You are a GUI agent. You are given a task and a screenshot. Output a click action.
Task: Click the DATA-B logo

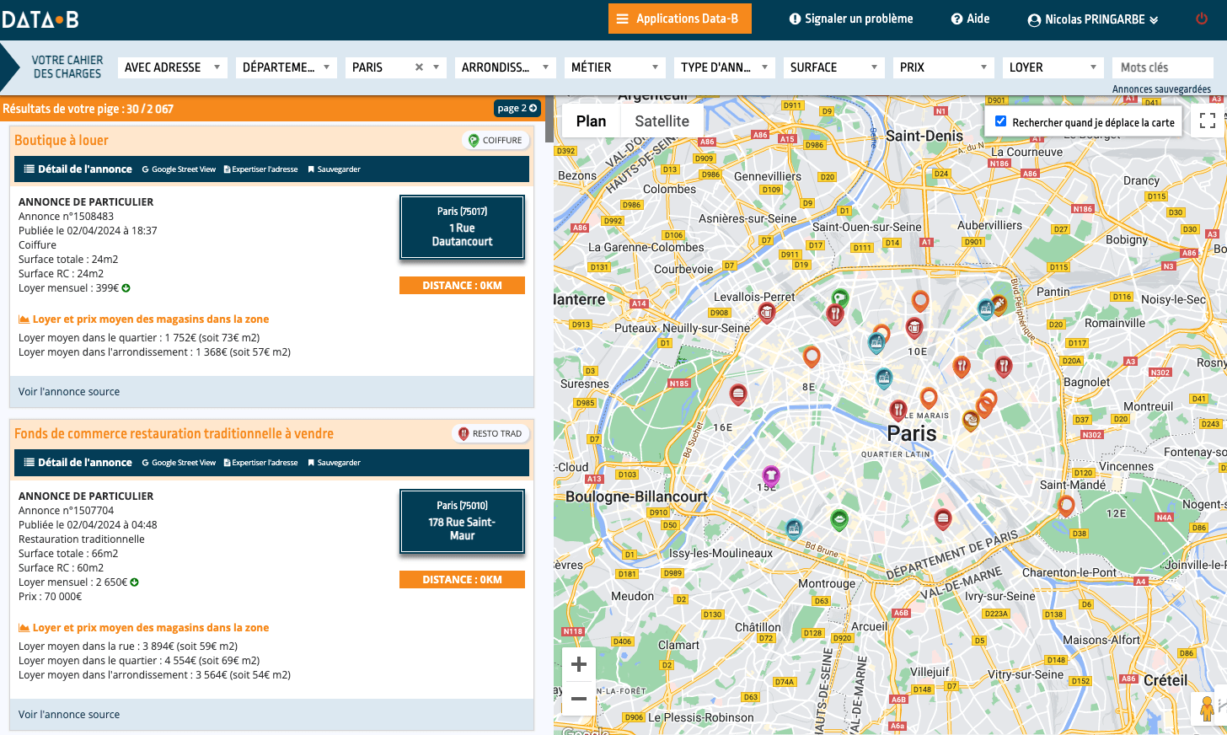pyautogui.click(x=40, y=19)
